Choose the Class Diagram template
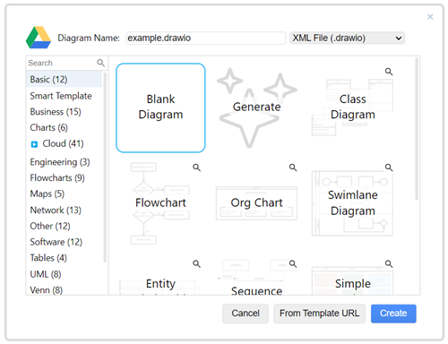448x344 pixels. 353,107
